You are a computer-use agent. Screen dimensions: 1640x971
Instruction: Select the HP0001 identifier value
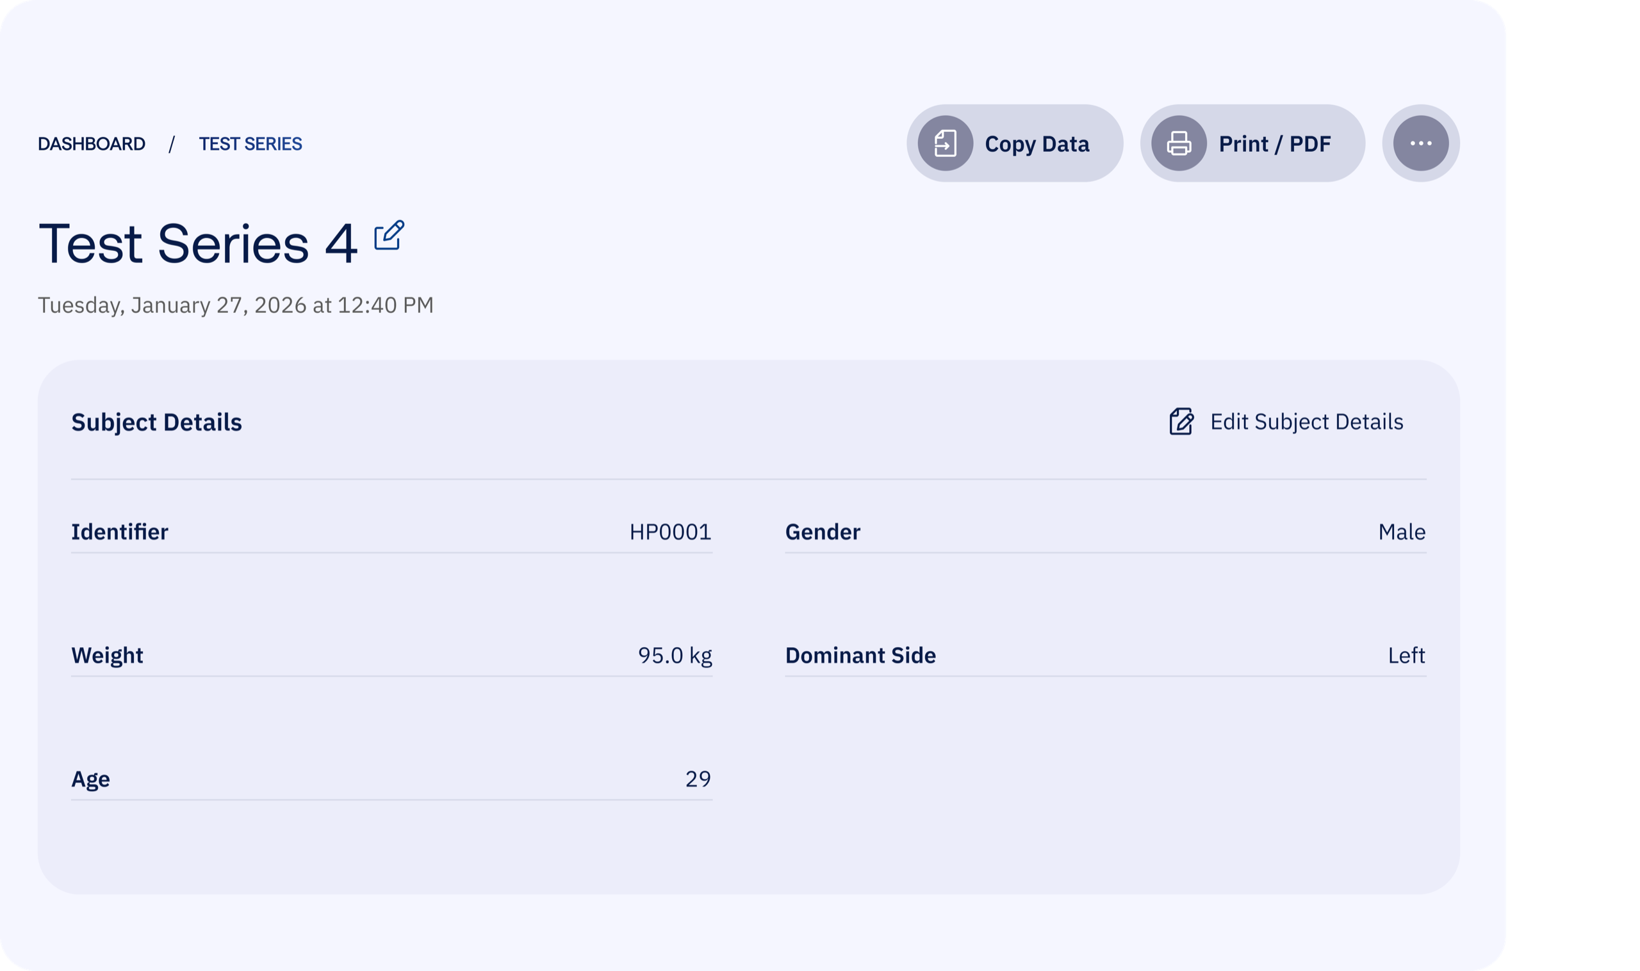coord(669,532)
